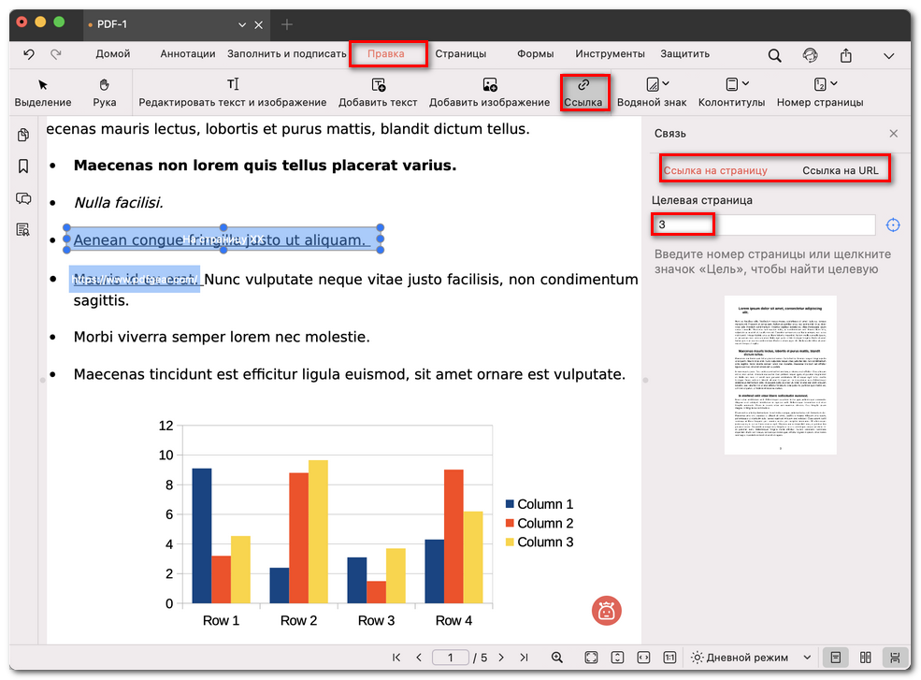Open the Аннотации menu tab
This screenshot has width=921, height=680.
187,54
